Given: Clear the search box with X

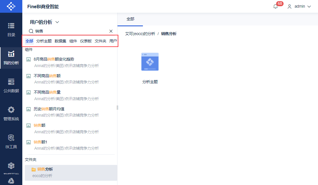Looking at the screenshot, I should [111, 31].
